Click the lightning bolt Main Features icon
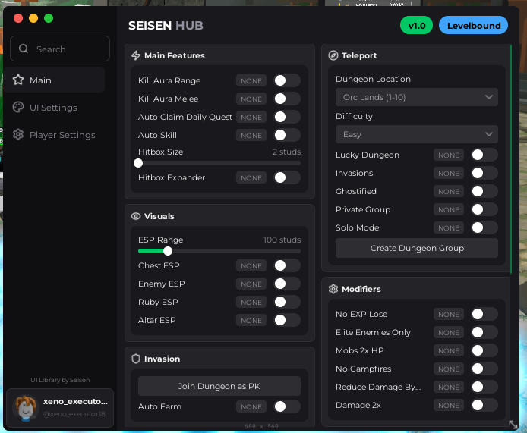 136,55
